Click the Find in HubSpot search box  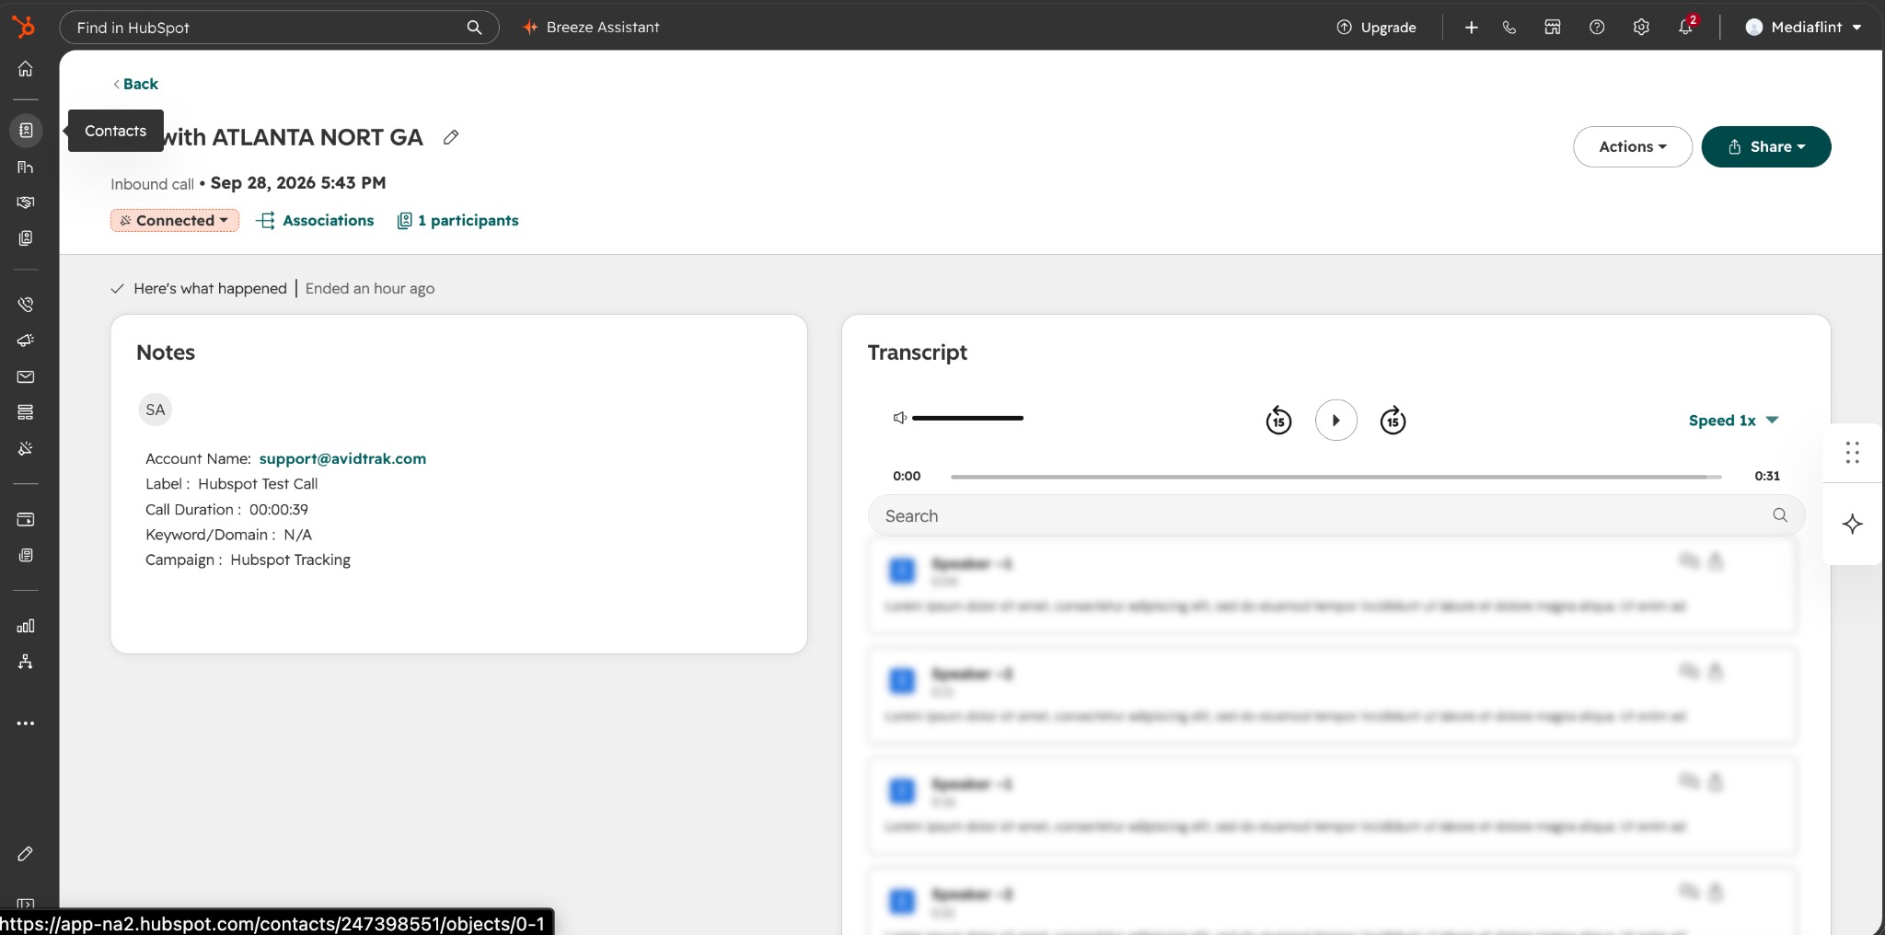tap(279, 28)
